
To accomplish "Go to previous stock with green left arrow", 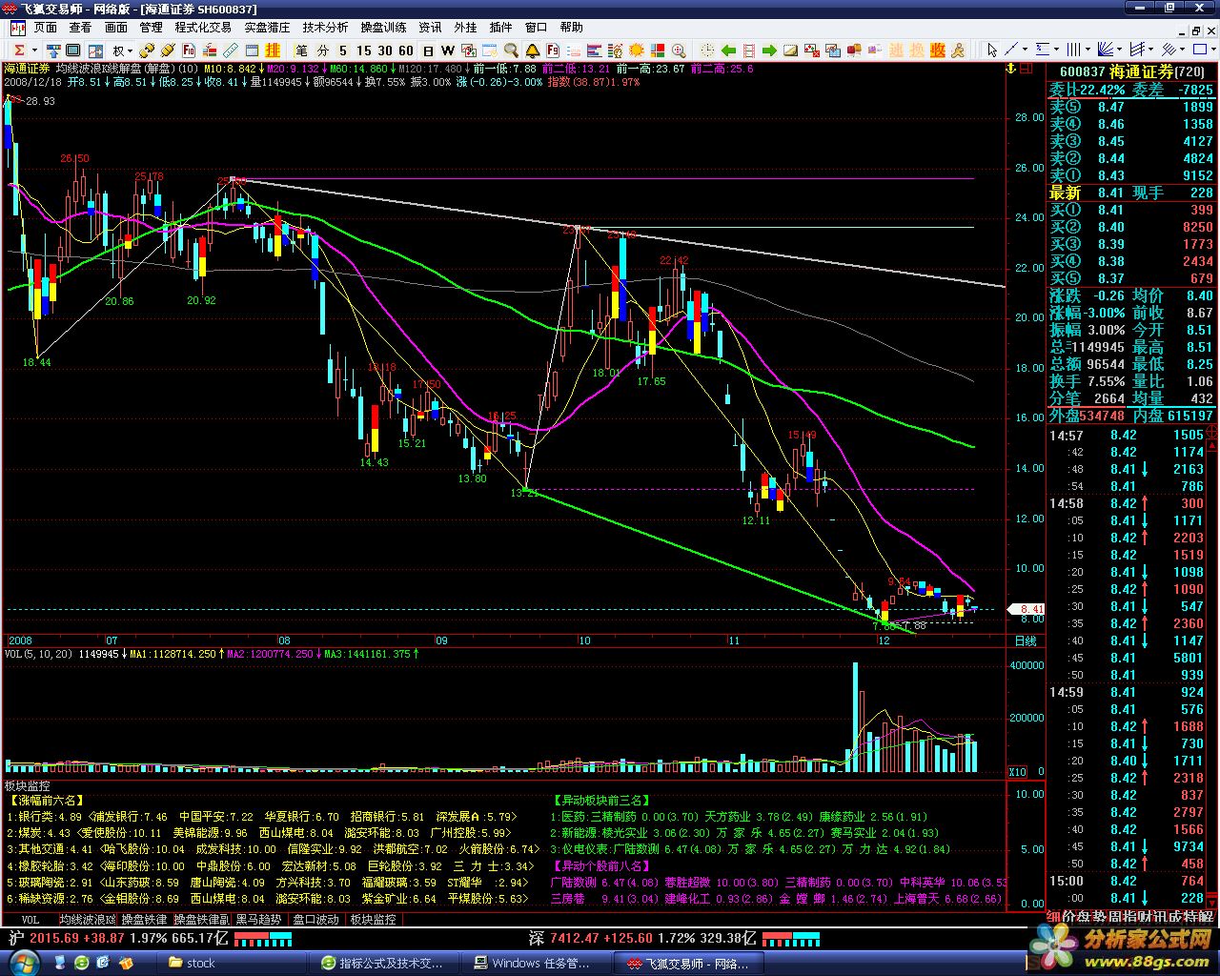I will 728,51.
